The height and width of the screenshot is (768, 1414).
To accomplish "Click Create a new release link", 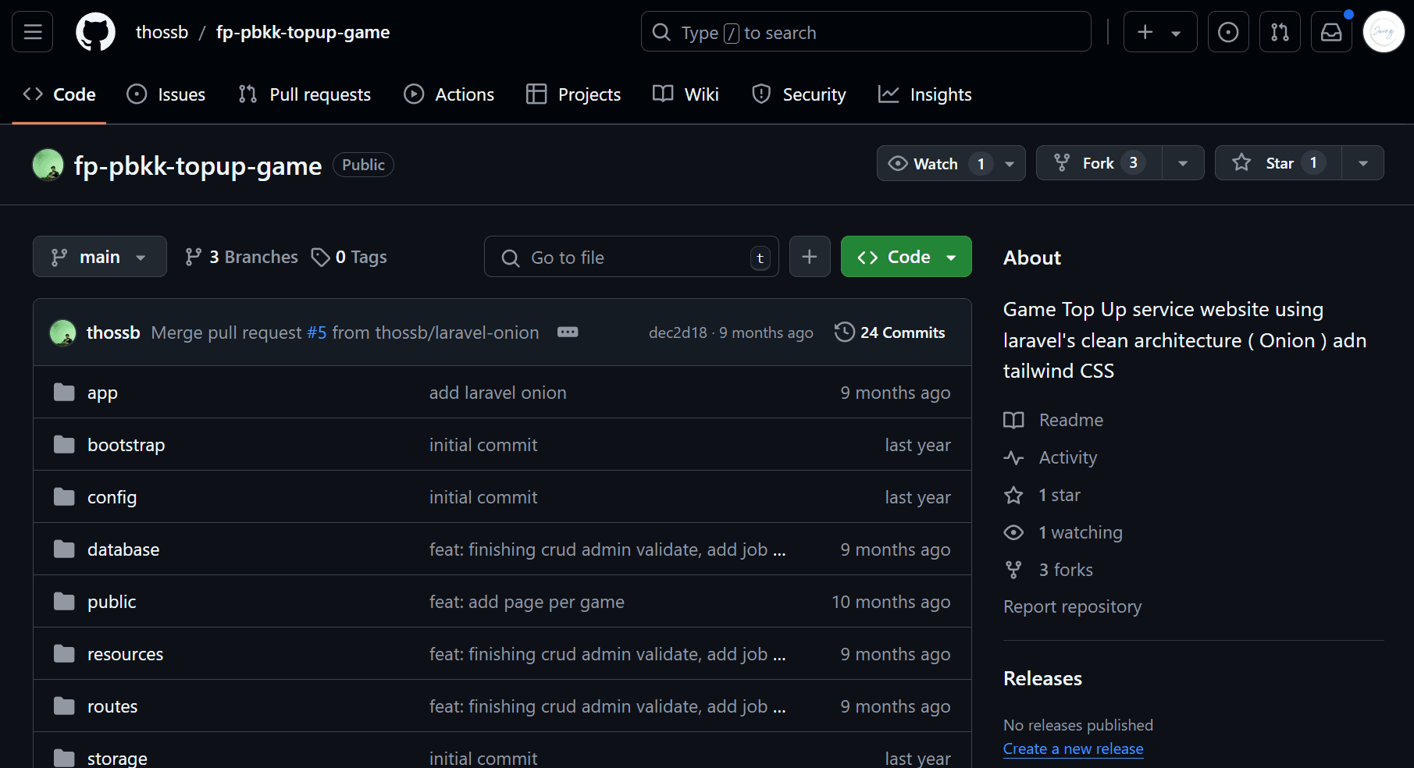I will (1073, 748).
